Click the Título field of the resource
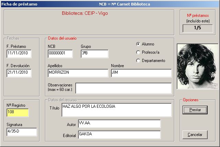Image resolution: width=220 pixels, height=147 pixels. [117, 110]
